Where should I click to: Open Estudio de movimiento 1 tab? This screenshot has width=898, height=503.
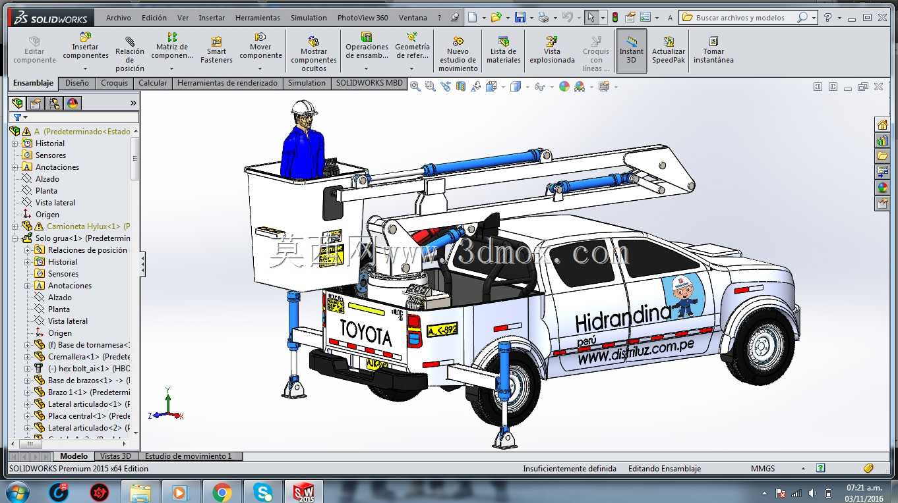(189, 456)
